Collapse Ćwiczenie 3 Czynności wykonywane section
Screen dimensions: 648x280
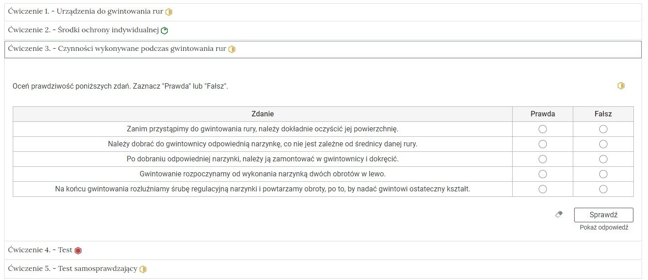click(323, 49)
